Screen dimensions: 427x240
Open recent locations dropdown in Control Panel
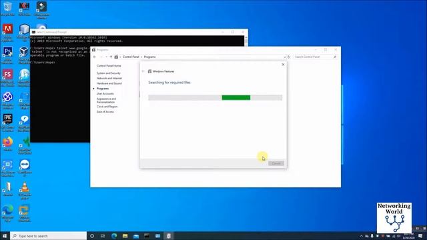[x=106, y=57]
